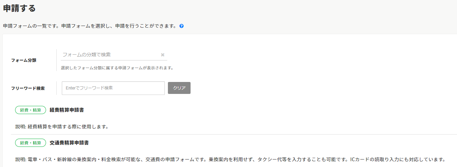Select the 経費精算申請書 description text
457x167 pixels.
pos(62,127)
